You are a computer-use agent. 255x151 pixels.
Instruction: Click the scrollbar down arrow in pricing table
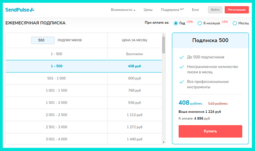164,142
